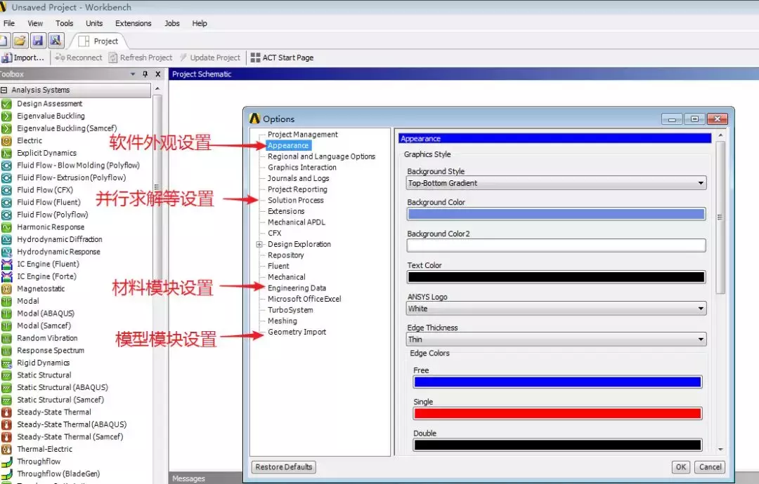Open the Units menu
Viewport: 759px width, 484px height.
coord(94,23)
